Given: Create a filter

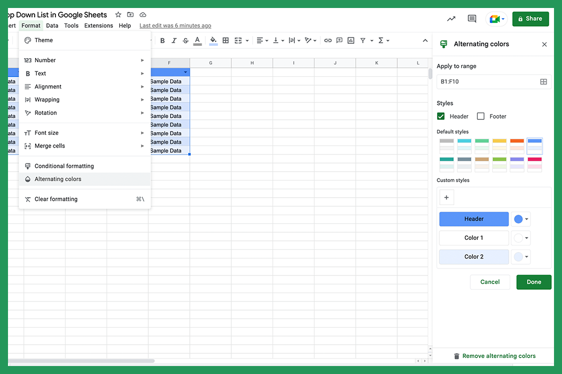Looking at the screenshot, I should [x=363, y=40].
